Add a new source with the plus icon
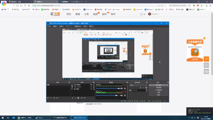Viewport: 213px width, 120px height. [72, 98]
